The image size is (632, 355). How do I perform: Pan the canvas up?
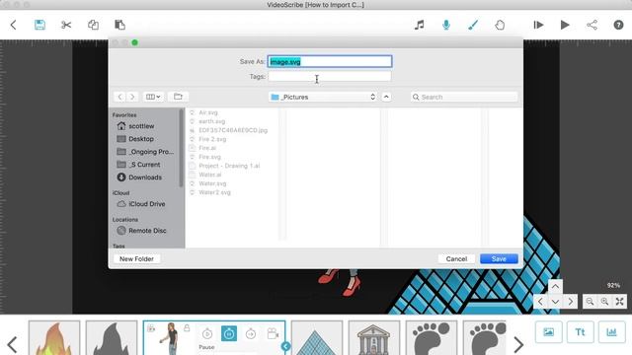pos(555,286)
